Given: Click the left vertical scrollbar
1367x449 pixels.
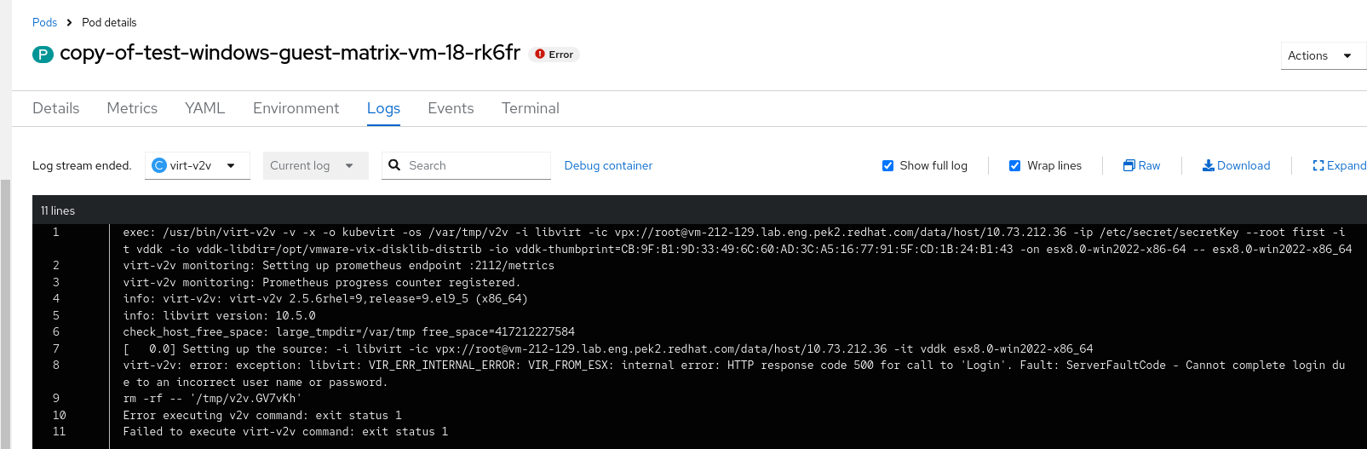Looking at the screenshot, I should pyautogui.click(x=6, y=314).
